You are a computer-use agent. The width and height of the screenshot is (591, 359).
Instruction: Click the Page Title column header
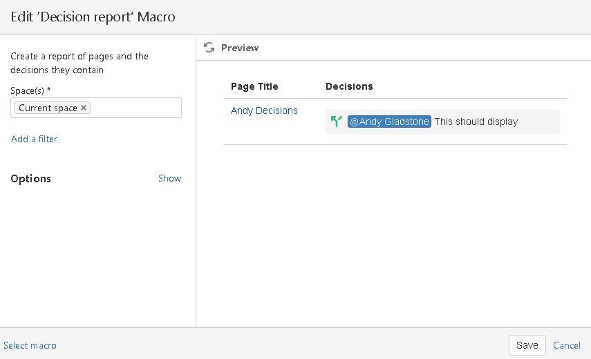click(x=254, y=86)
